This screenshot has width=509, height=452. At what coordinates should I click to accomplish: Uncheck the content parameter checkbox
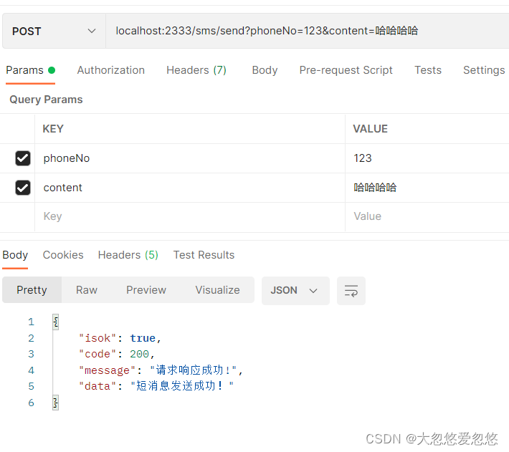tap(23, 188)
